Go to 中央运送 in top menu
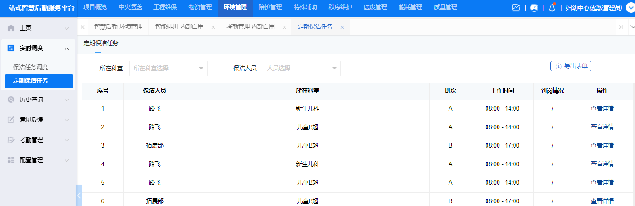This screenshot has height=206, width=635. coord(130,7)
